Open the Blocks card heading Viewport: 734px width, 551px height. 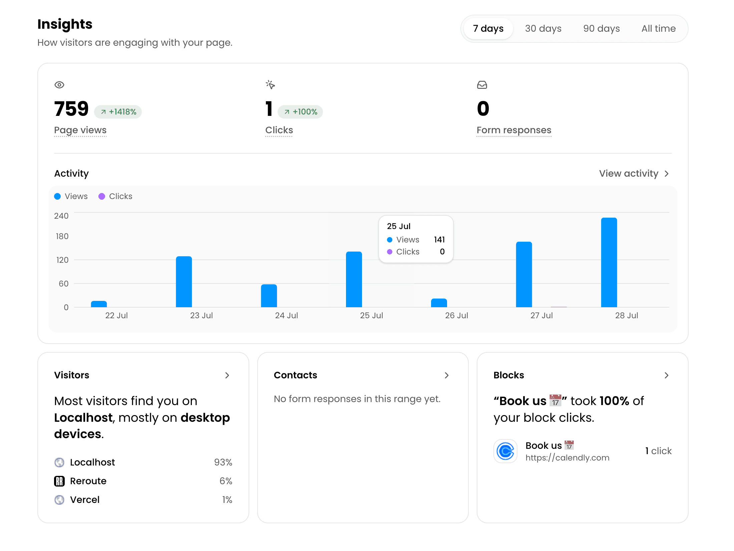tap(509, 375)
